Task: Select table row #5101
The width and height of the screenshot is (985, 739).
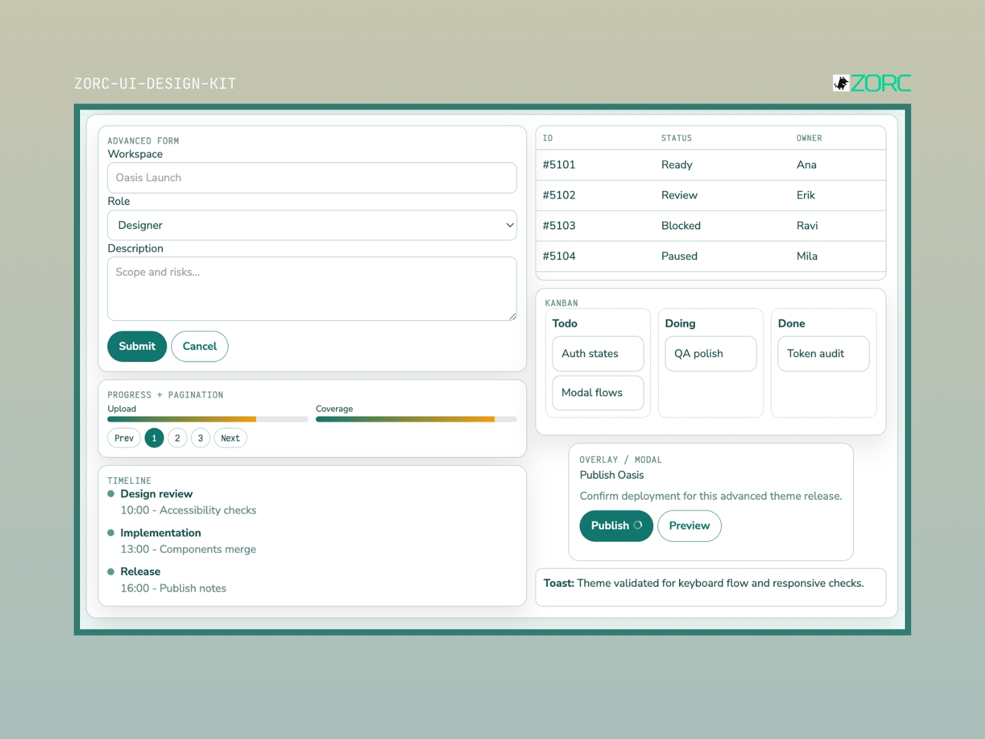Action: tap(711, 165)
